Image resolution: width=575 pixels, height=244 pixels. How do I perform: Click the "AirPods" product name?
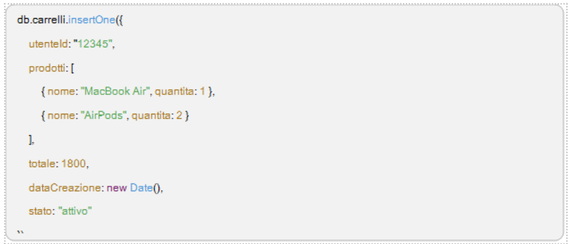coord(104,116)
